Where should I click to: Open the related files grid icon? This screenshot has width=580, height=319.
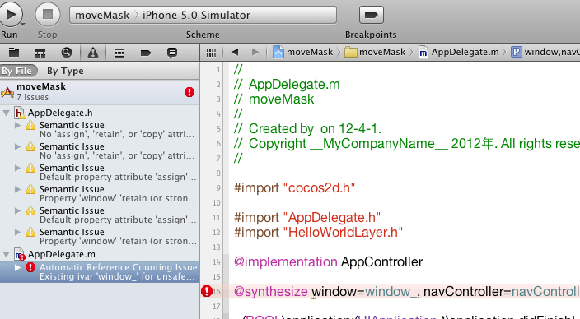coord(211,53)
